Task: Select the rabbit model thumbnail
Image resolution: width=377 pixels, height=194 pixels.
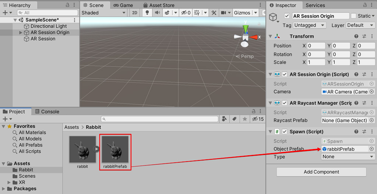Action: pos(82,149)
